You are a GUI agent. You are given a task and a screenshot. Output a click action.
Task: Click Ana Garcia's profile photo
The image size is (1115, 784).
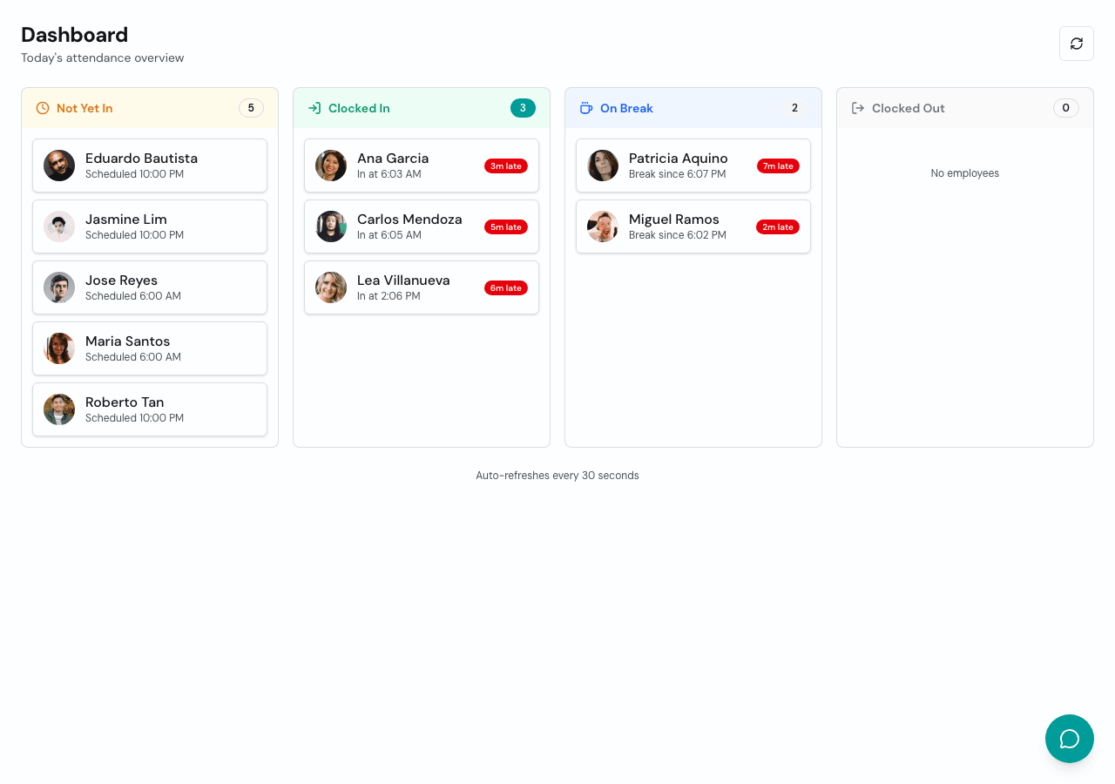[331, 165]
